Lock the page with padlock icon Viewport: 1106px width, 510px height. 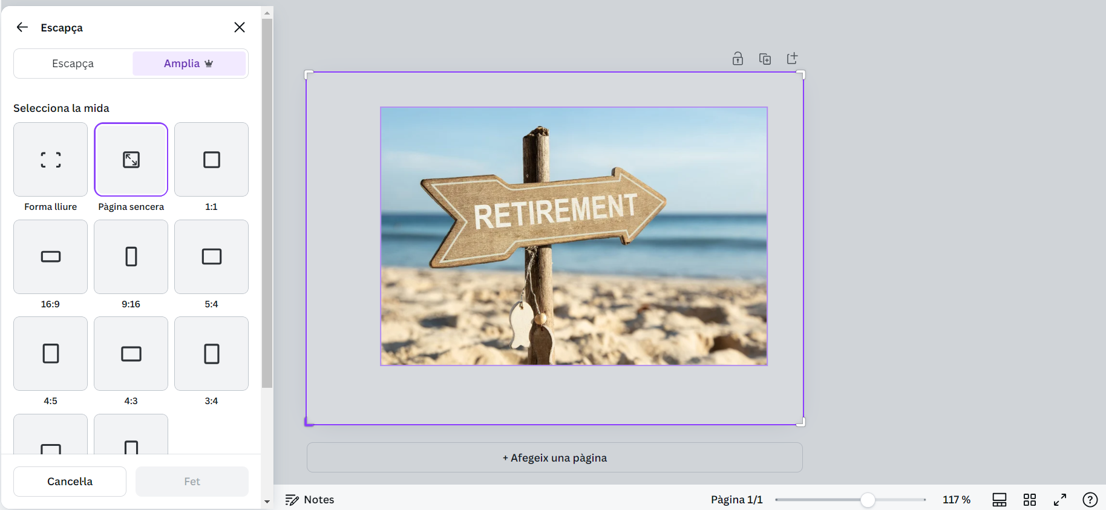tap(738, 59)
